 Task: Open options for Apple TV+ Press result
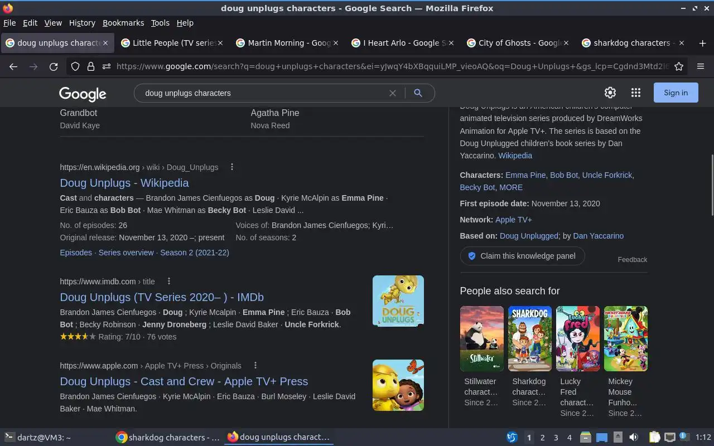click(x=255, y=366)
